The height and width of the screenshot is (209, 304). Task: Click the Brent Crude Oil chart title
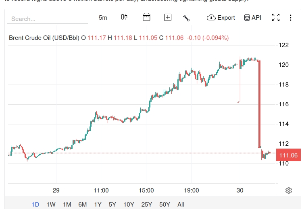pyautogui.click(x=44, y=38)
